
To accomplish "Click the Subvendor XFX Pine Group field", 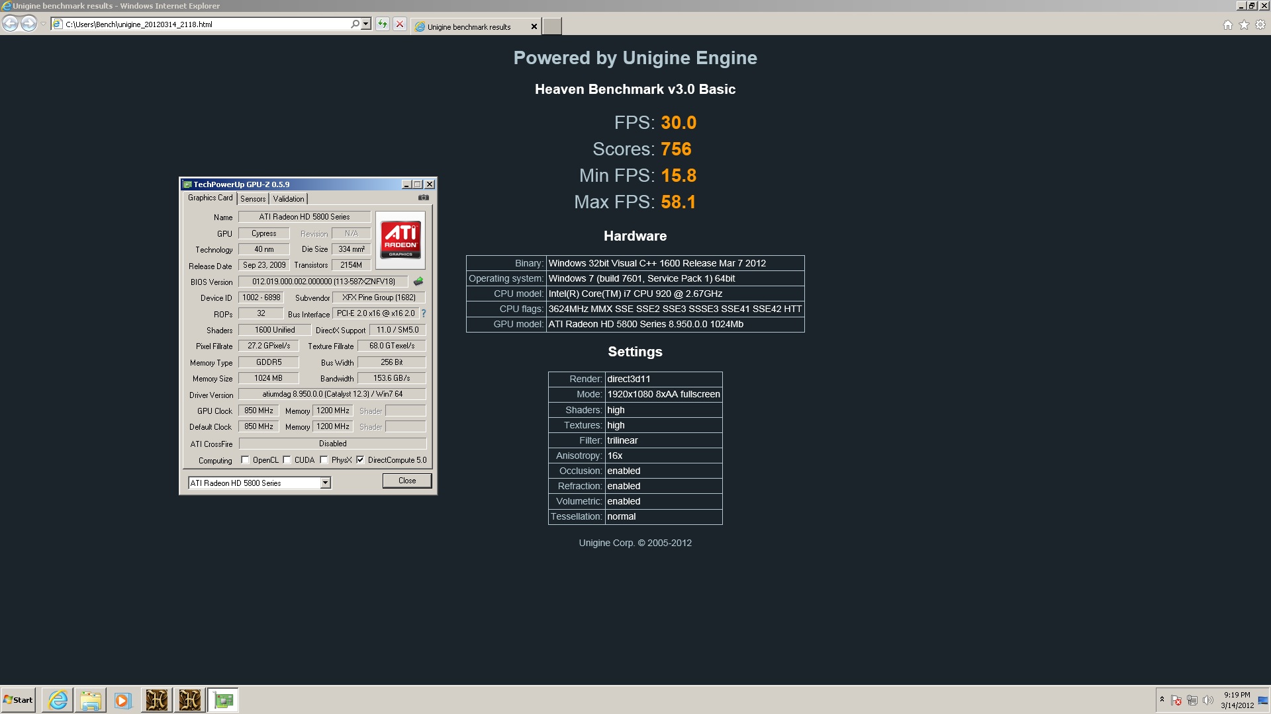I will [x=379, y=297].
